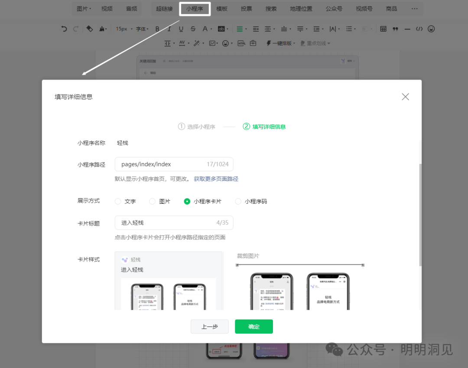This screenshot has width=468, height=368.
Task: Open the 字体 font dropdown
Action: click(x=143, y=29)
